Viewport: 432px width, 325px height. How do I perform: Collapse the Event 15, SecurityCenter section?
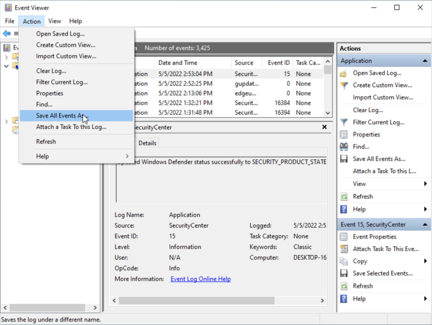[x=425, y=224]
